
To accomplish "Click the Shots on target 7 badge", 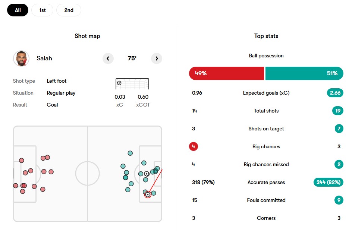I will point(339,129).
